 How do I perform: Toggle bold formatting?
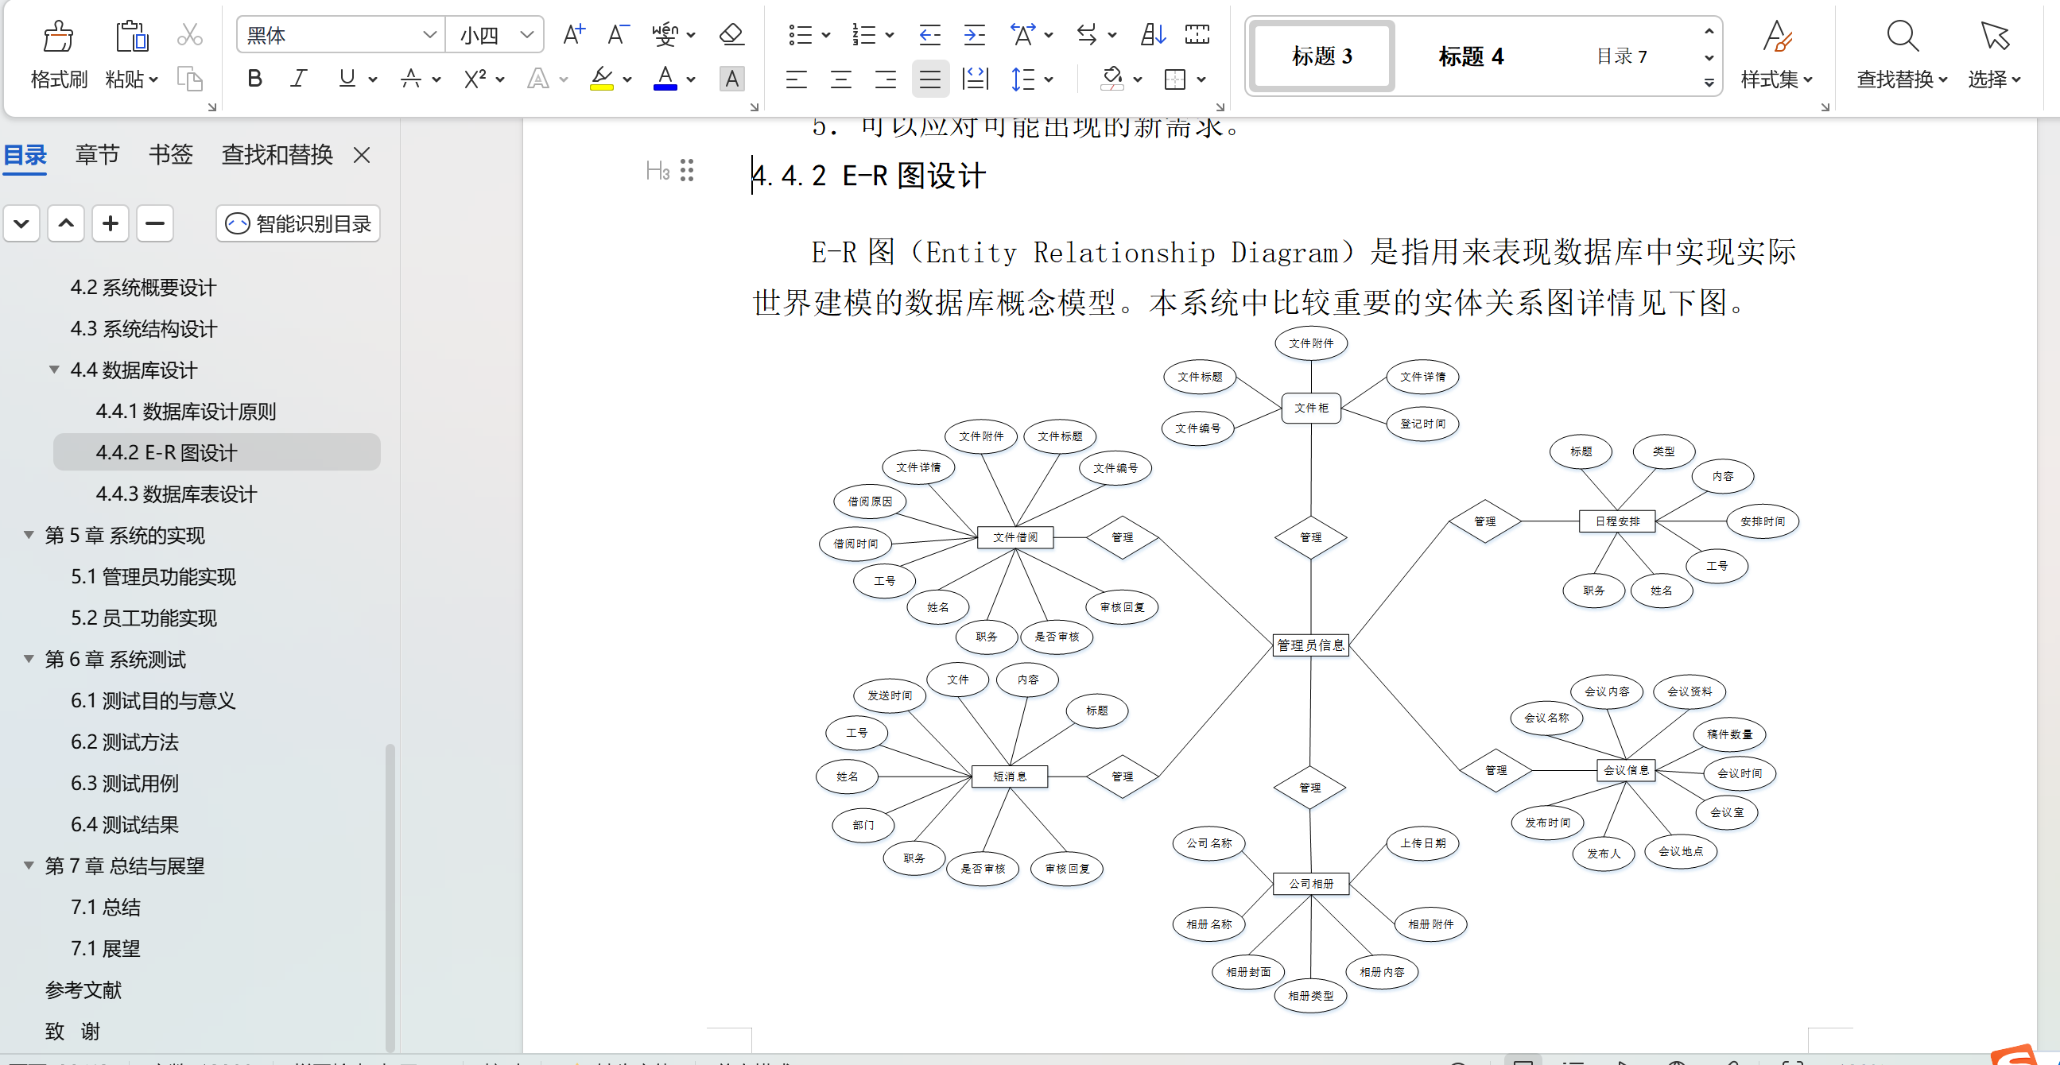point(254,79)
